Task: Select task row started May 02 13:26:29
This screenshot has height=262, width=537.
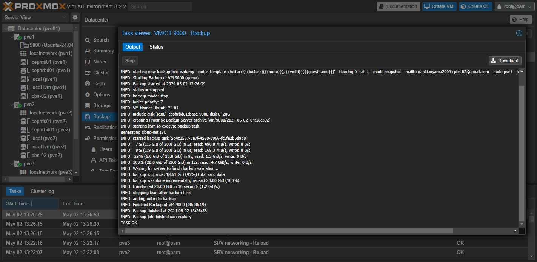Action: pyautogui.click(x=60, y=214)
